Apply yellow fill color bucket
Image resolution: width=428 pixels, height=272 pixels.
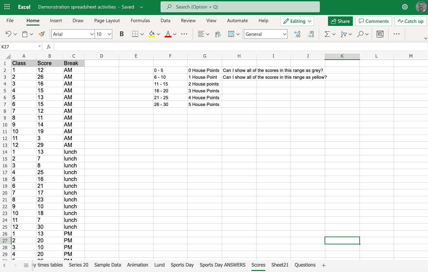(152, 34)
